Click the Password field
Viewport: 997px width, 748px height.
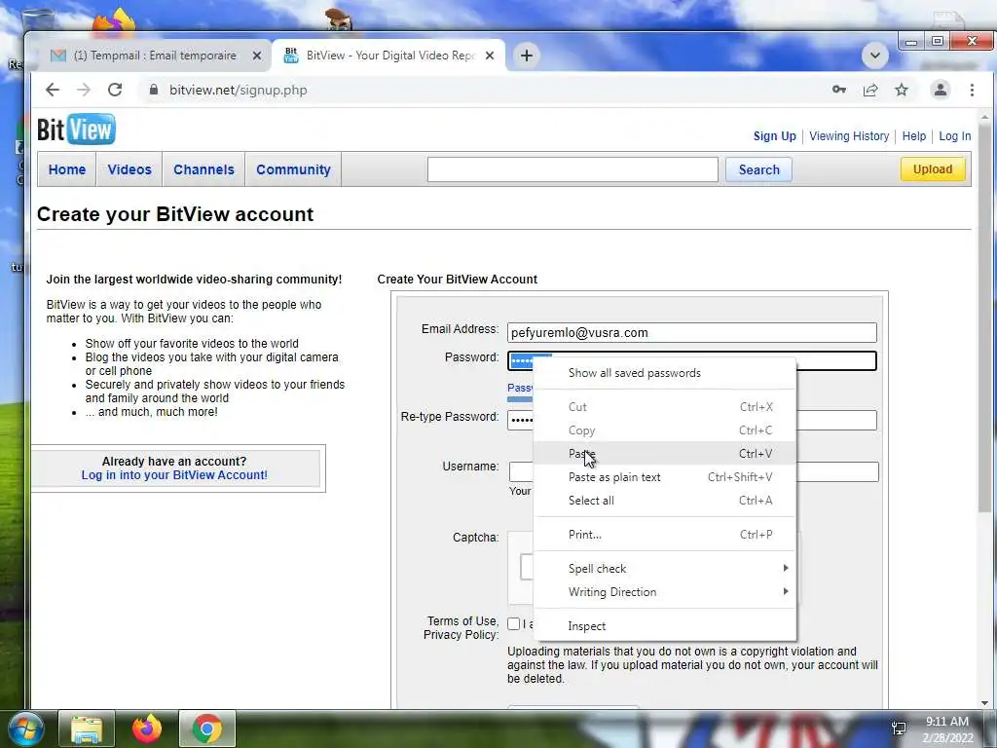tap(692, 361)
